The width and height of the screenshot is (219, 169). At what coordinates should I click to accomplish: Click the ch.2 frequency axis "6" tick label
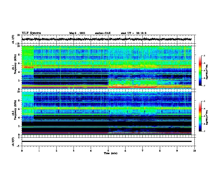pyautogui.click(x=19, y=109)
